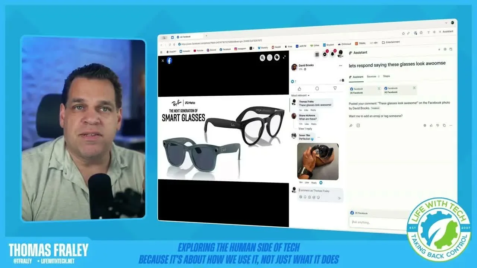Share the assistant response
This screenshot has height=268, width=477.
click(x=351, y=125)
